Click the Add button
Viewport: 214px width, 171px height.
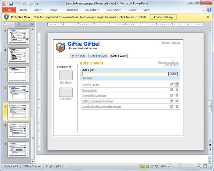(x=173, y=74)
